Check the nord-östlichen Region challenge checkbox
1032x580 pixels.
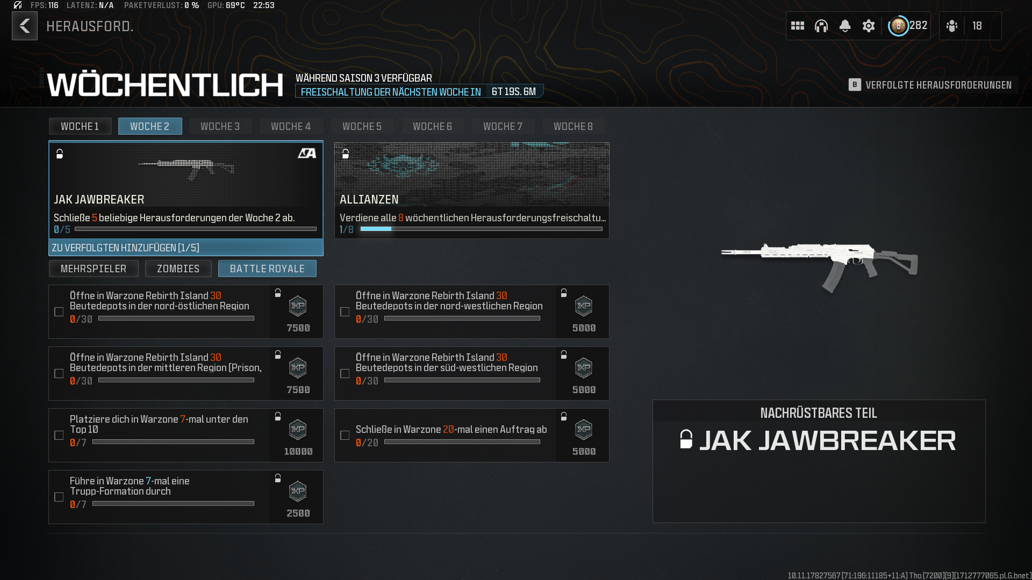point(59,312)
